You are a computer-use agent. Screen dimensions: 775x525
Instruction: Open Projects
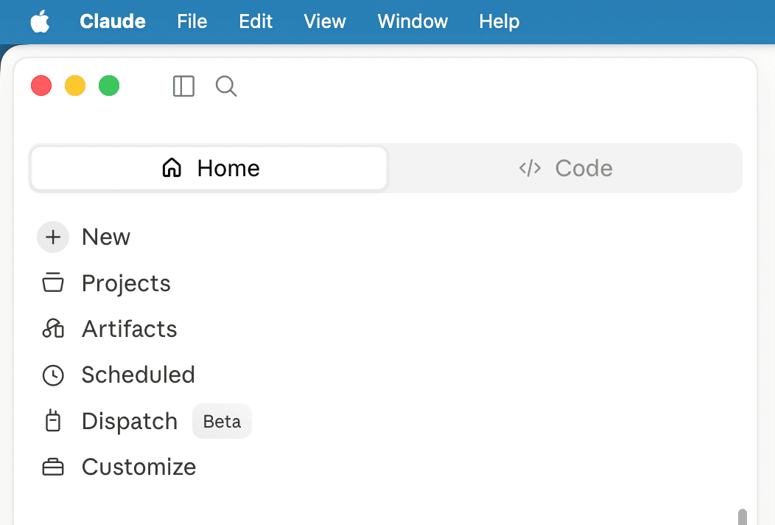[126, 283]
